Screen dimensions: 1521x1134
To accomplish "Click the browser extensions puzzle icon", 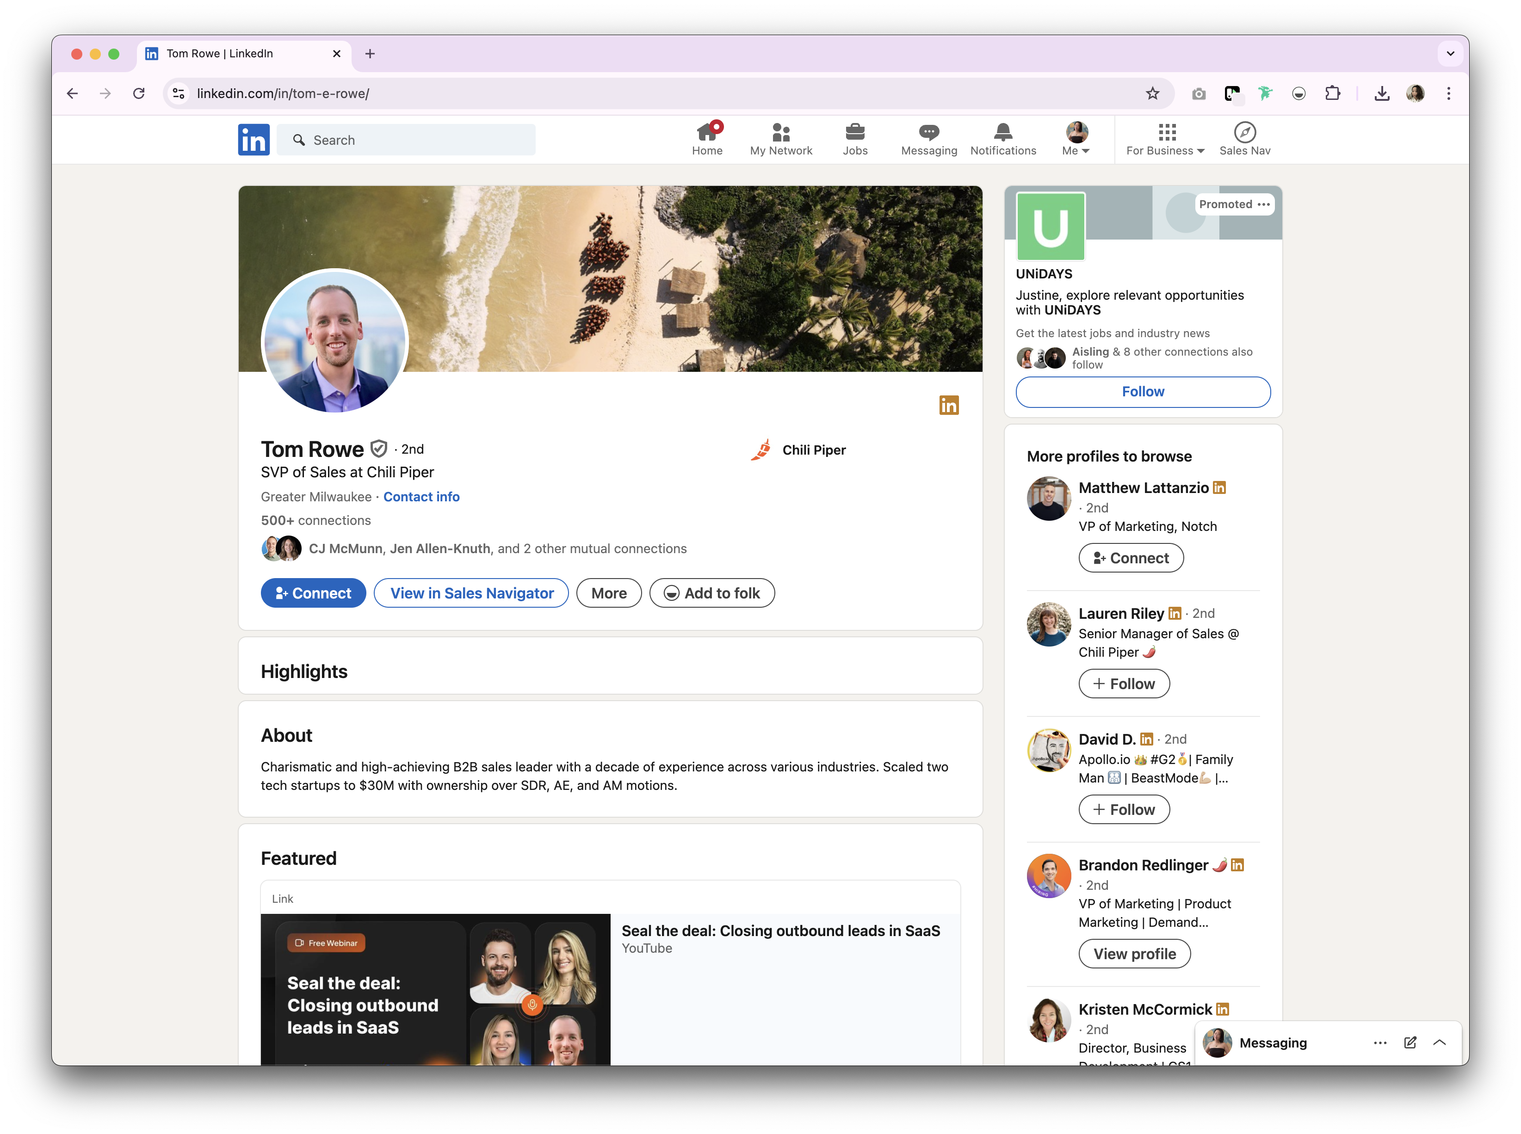I will click(x=1332, y=93).
